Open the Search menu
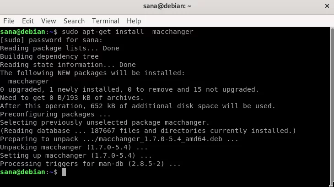Viewport: 334px width, 187px height. coord(74,21)
